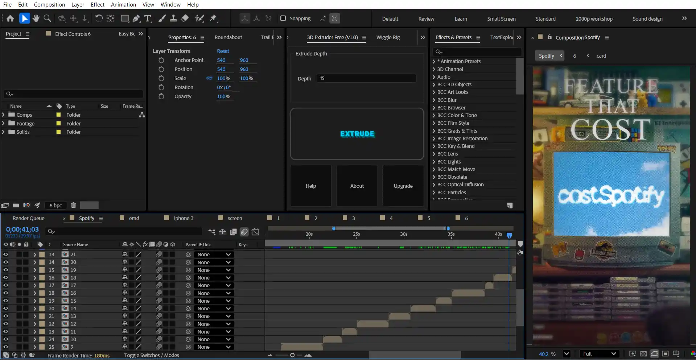
Task: Hide layer 13 using its eye icon
Action: 5,255
